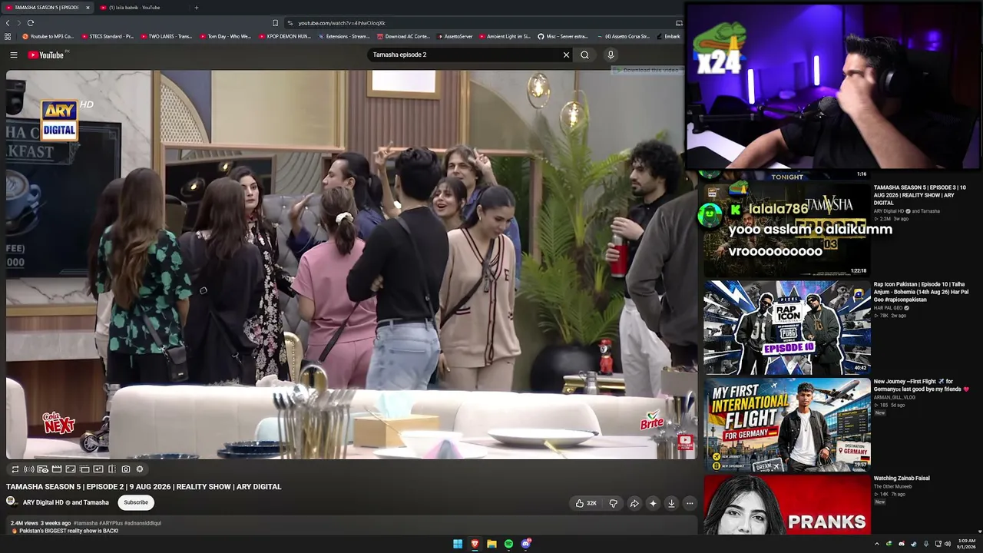
Task: Show hidden system tray icons chevron
Action: 876,544
